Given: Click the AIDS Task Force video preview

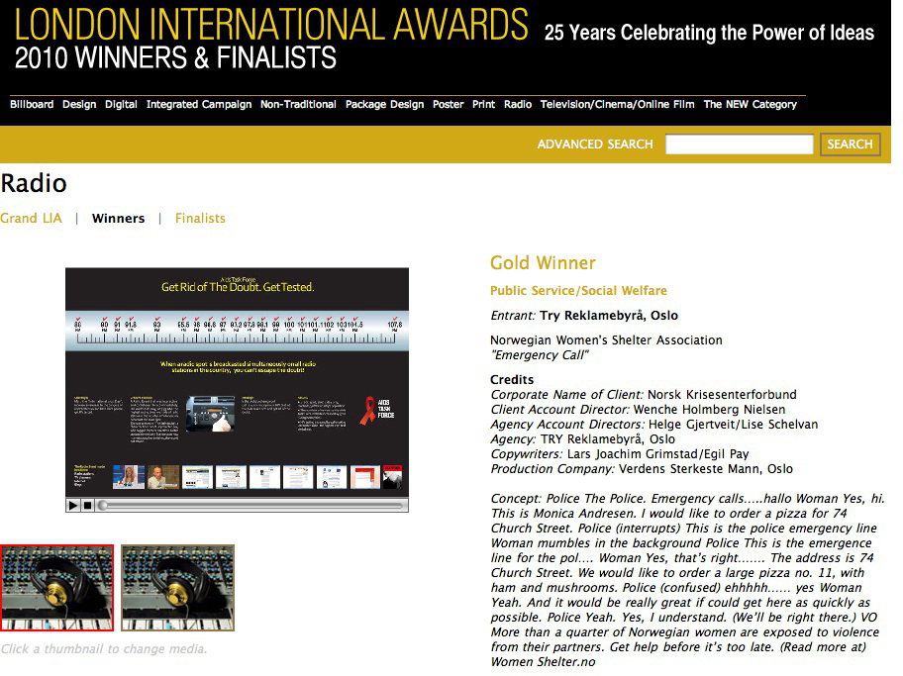Looking at the screenshot, I should (238, 381).
